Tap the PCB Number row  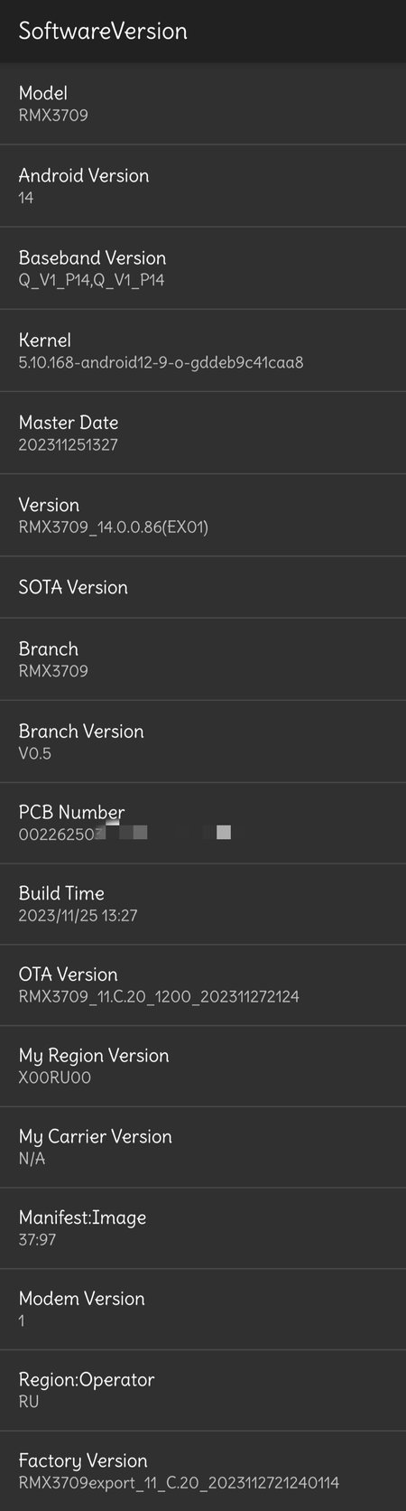pos(203,823)
